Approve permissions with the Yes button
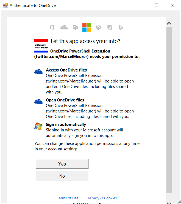 click(62, 164)
